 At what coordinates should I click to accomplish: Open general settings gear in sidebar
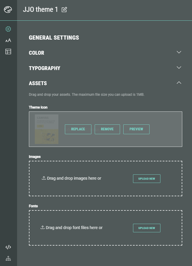[8, 29]
